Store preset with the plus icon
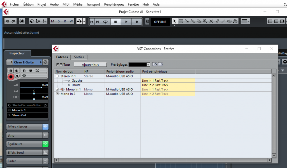The width and height of the screenshot is (287, 168). pos(155,64)
